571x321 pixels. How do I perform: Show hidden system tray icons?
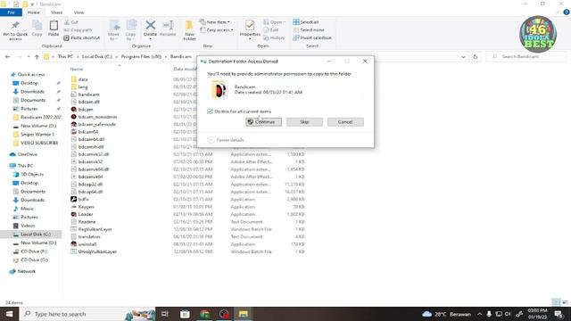(479, 314)
